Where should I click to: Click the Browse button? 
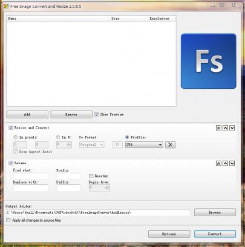[215, 213]
